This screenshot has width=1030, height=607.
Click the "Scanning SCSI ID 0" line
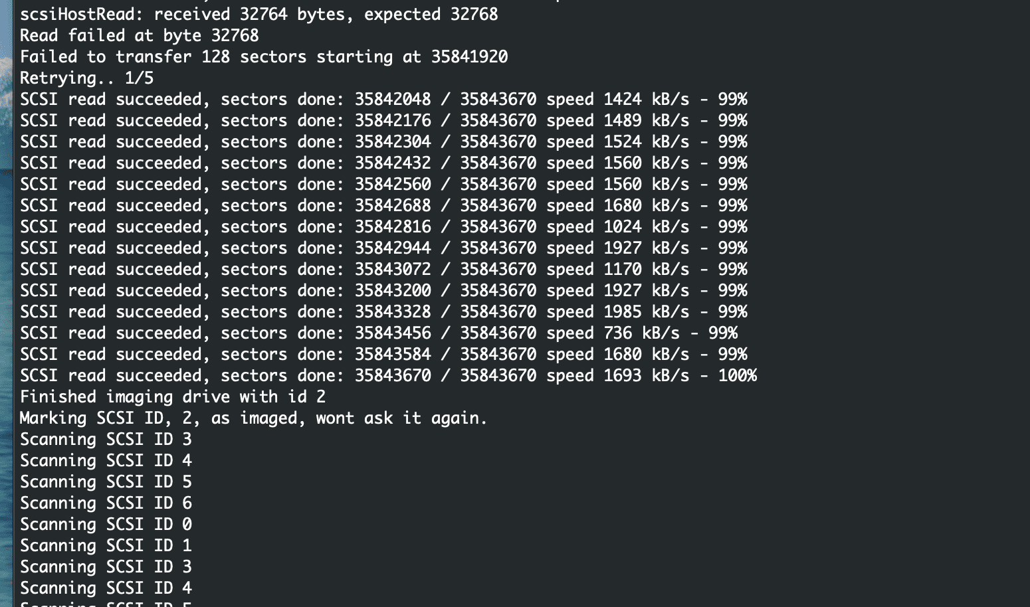click(x=106, y=525)
